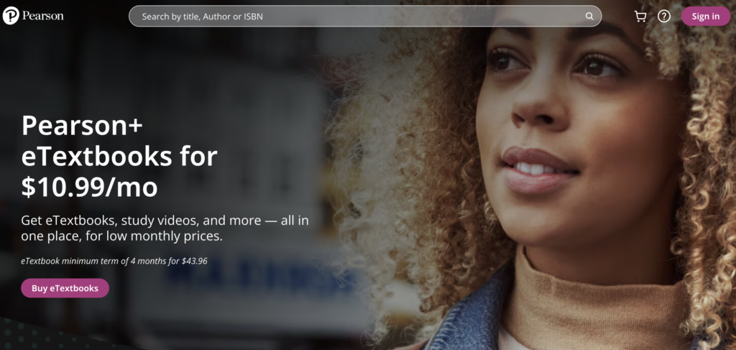
Task: Click the "$43.96" amount in the fine print
Action: (x=193, y=261)
